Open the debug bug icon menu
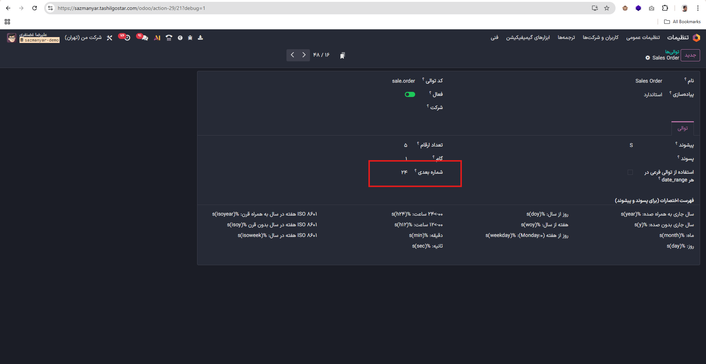This screenshot has height=364, width=706. tap(190, 37)
